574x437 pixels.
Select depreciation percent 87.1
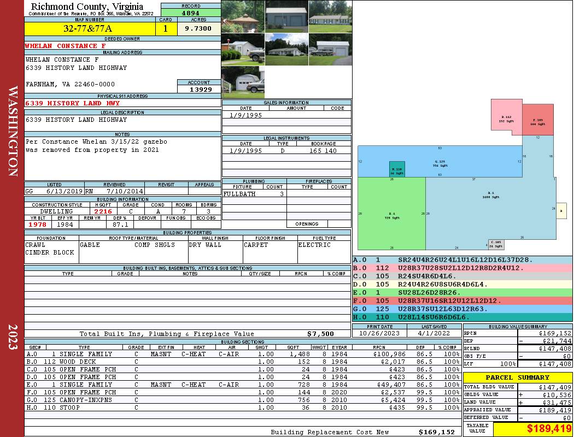[x=120, y=225]
